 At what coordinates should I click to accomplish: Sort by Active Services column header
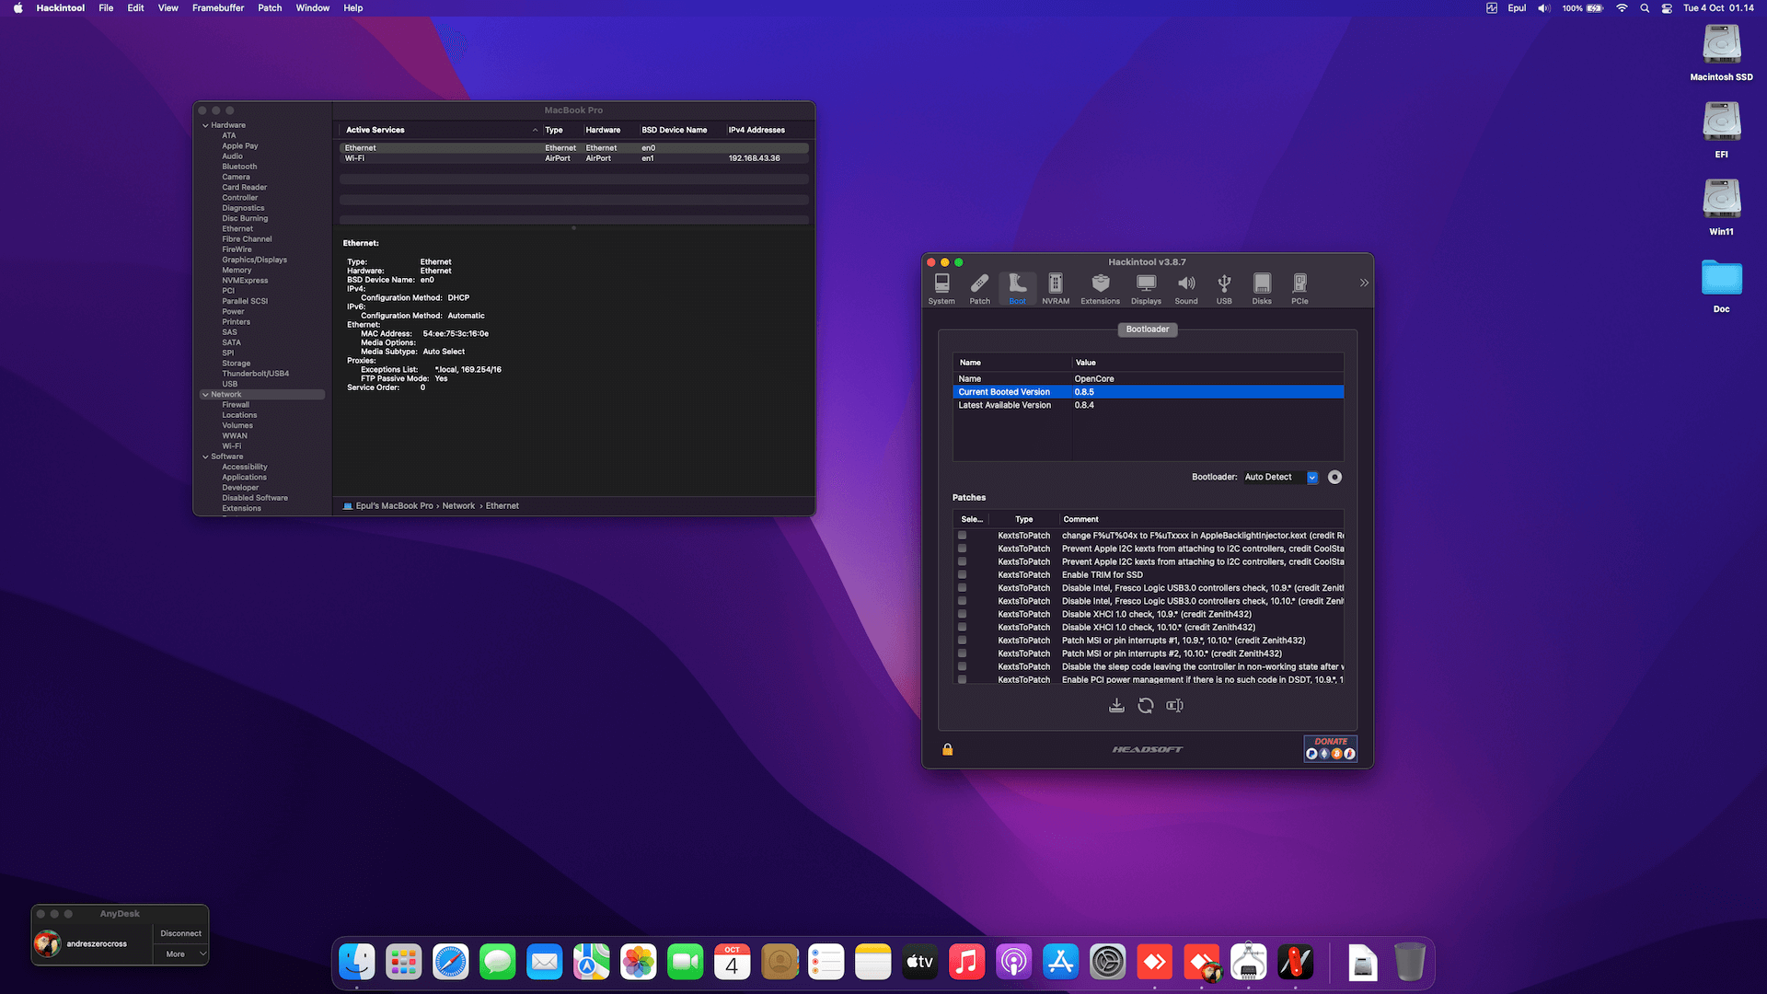[440, 130]
